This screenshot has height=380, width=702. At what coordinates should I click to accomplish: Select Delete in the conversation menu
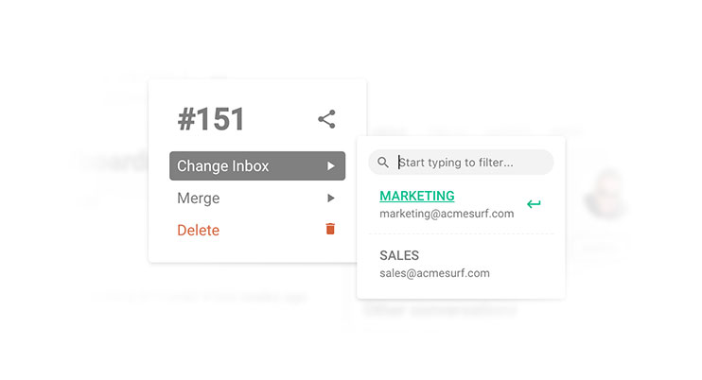[x=257, y=230]
